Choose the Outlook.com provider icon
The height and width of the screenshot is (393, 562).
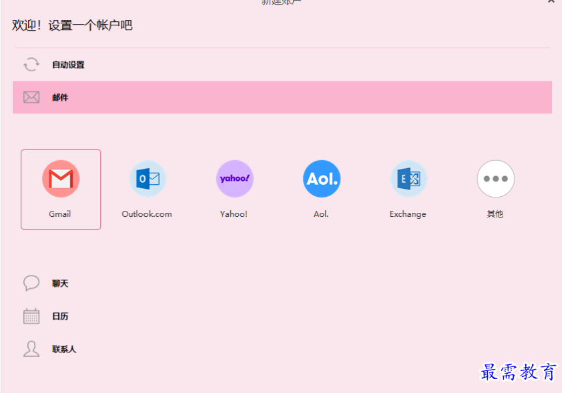(x=148, y=178)
